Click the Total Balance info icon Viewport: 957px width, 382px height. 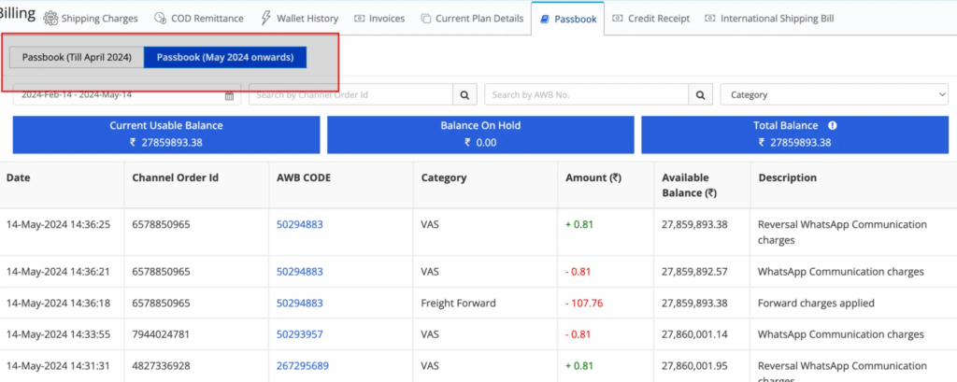coord(832,125)
